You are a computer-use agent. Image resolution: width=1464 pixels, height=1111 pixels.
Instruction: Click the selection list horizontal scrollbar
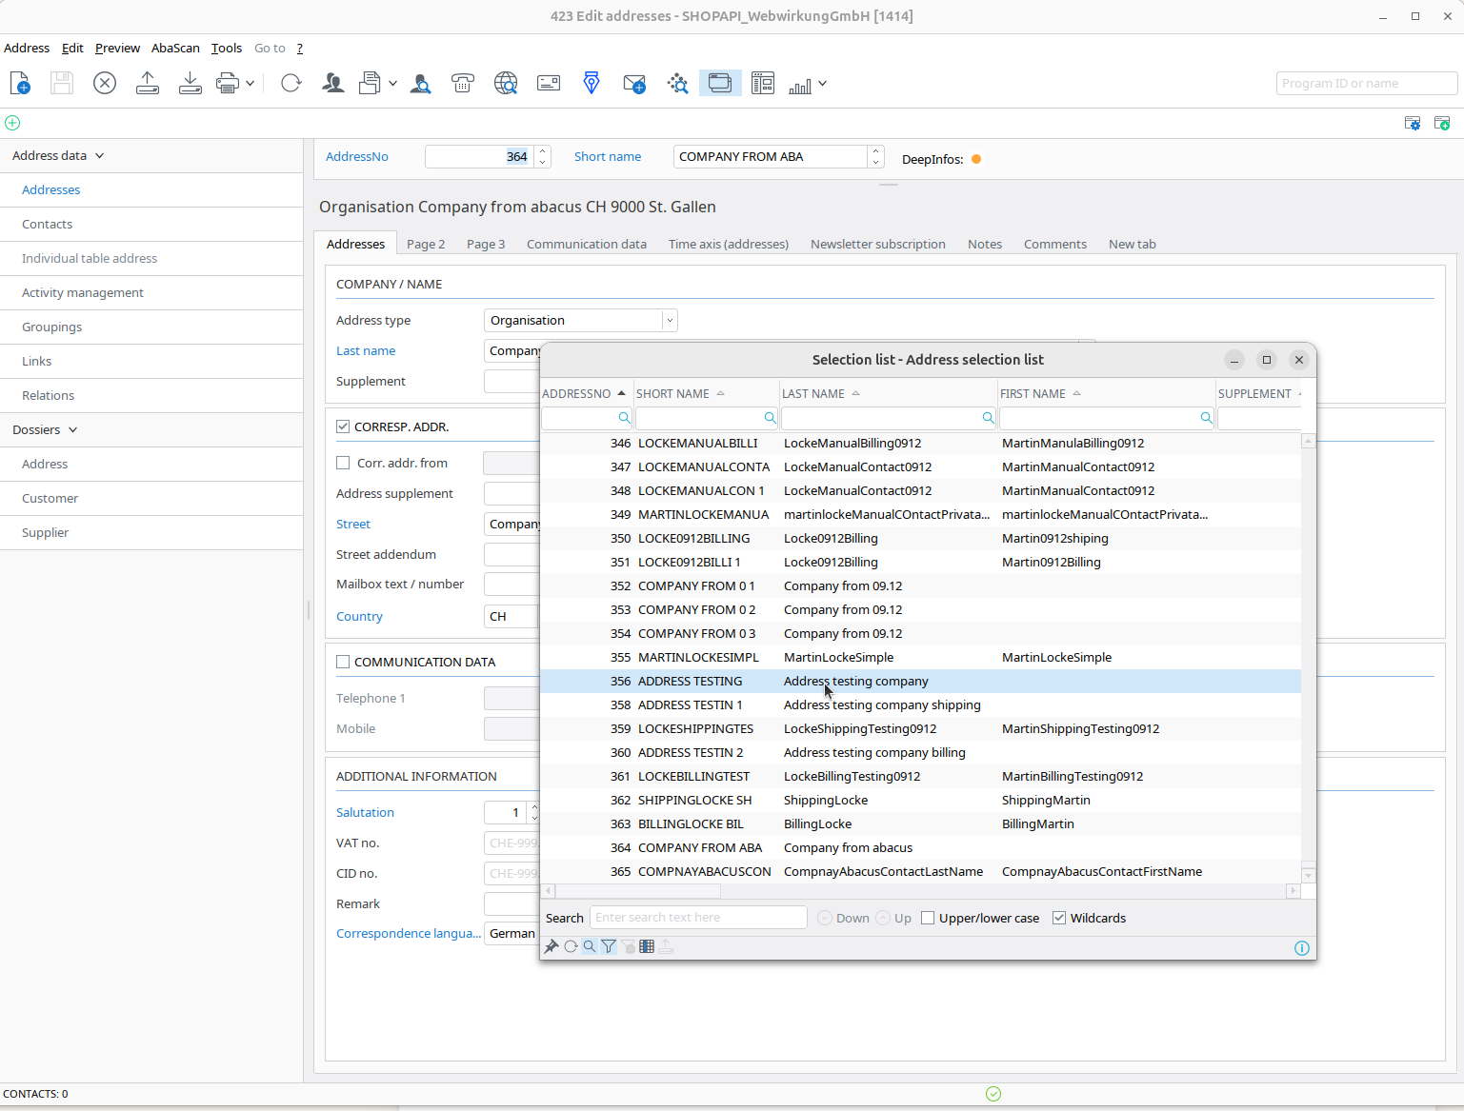click(x=638, y=891)
